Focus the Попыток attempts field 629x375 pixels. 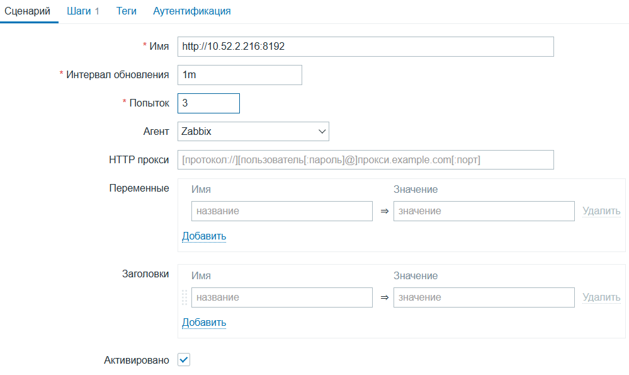pyautogui.click(x=208, y=103)
